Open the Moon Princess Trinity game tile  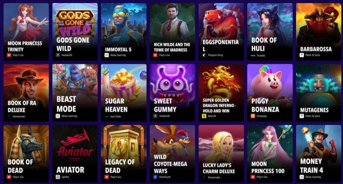[26, 32]
